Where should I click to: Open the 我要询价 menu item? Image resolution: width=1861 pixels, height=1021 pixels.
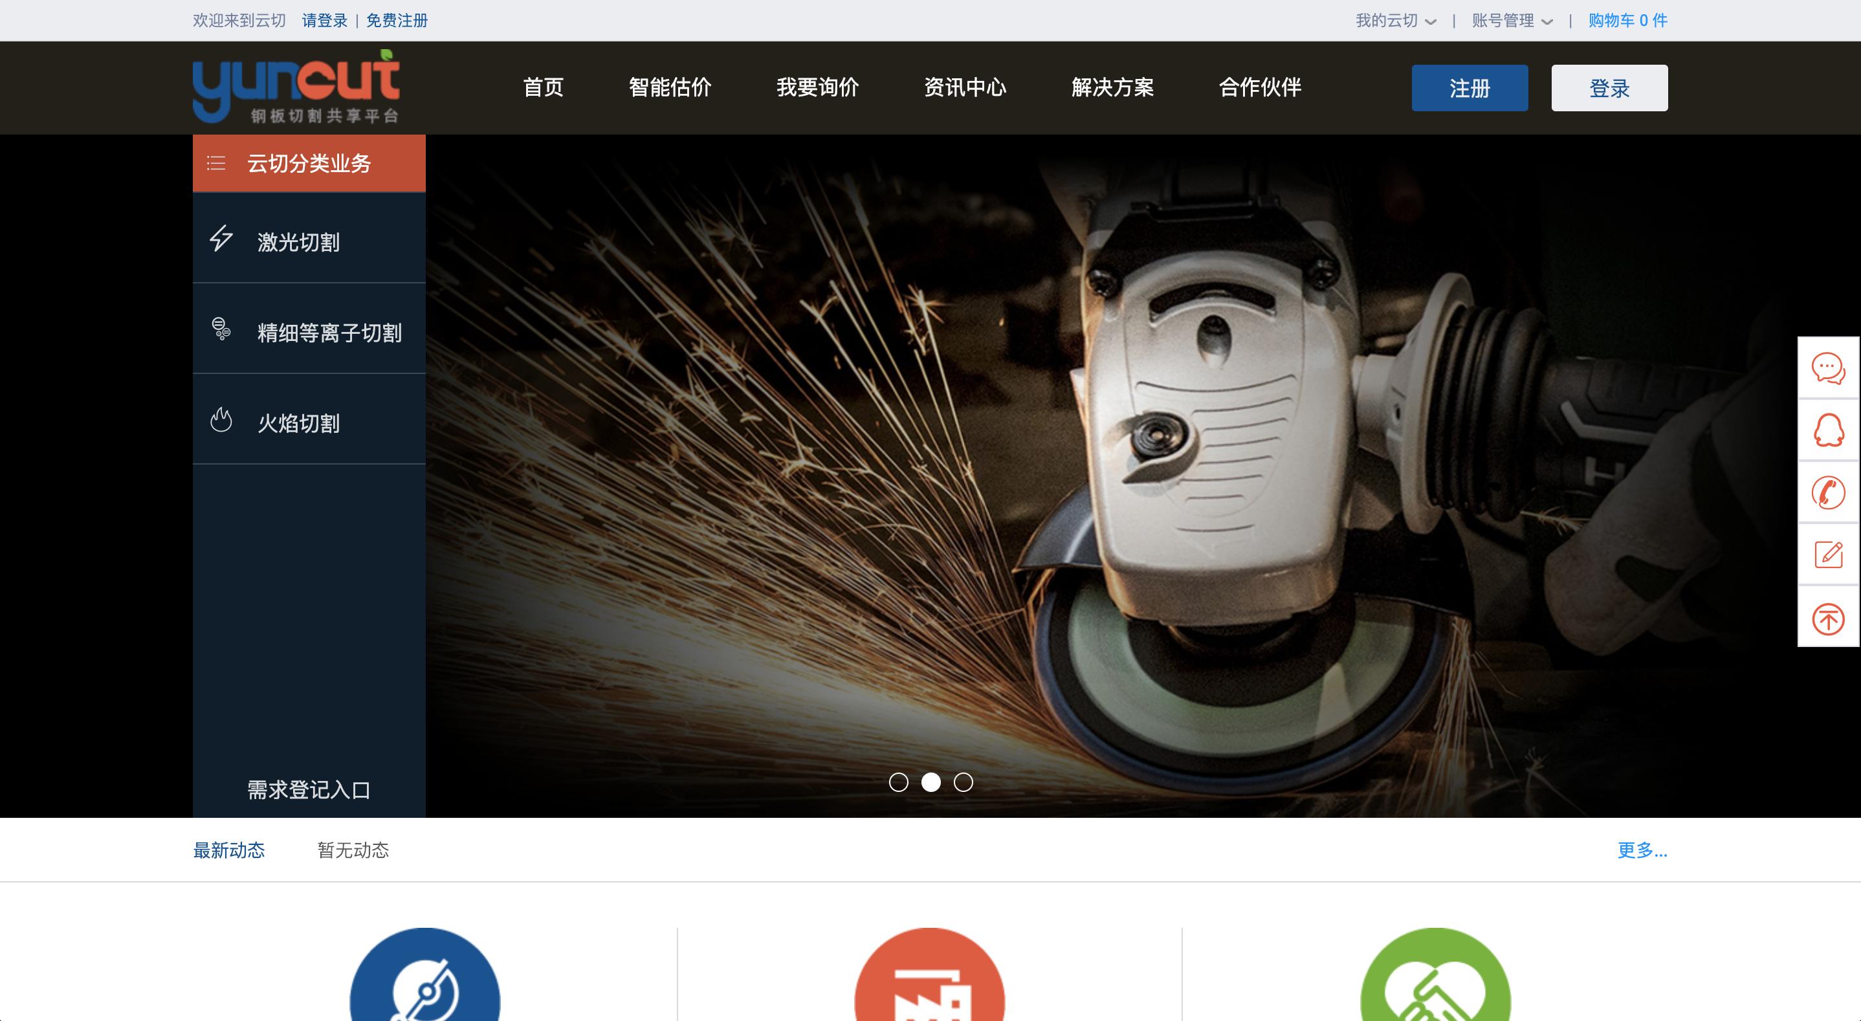pyautogui.click(x=817, y=87)
